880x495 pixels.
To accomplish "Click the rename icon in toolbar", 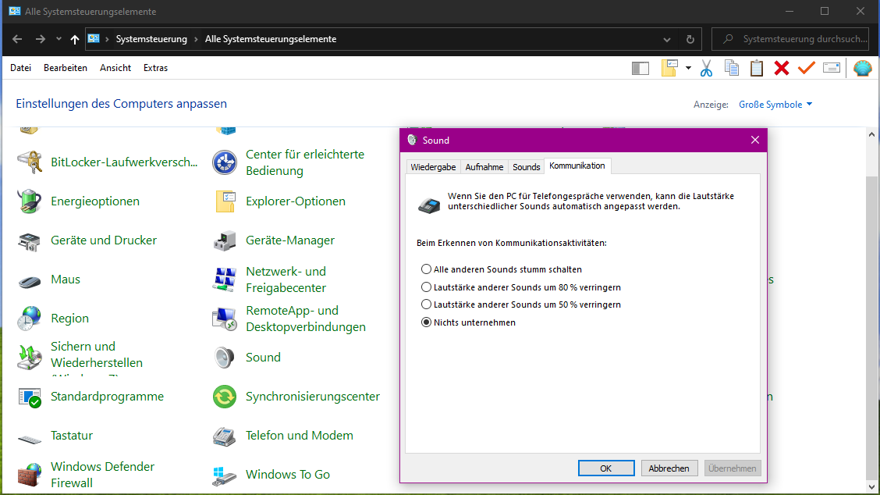I will tap(831, 68).
